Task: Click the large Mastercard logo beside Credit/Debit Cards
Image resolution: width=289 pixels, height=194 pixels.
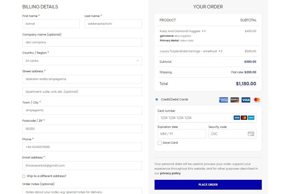Action: pyautogui.click(x=257, y=100)
